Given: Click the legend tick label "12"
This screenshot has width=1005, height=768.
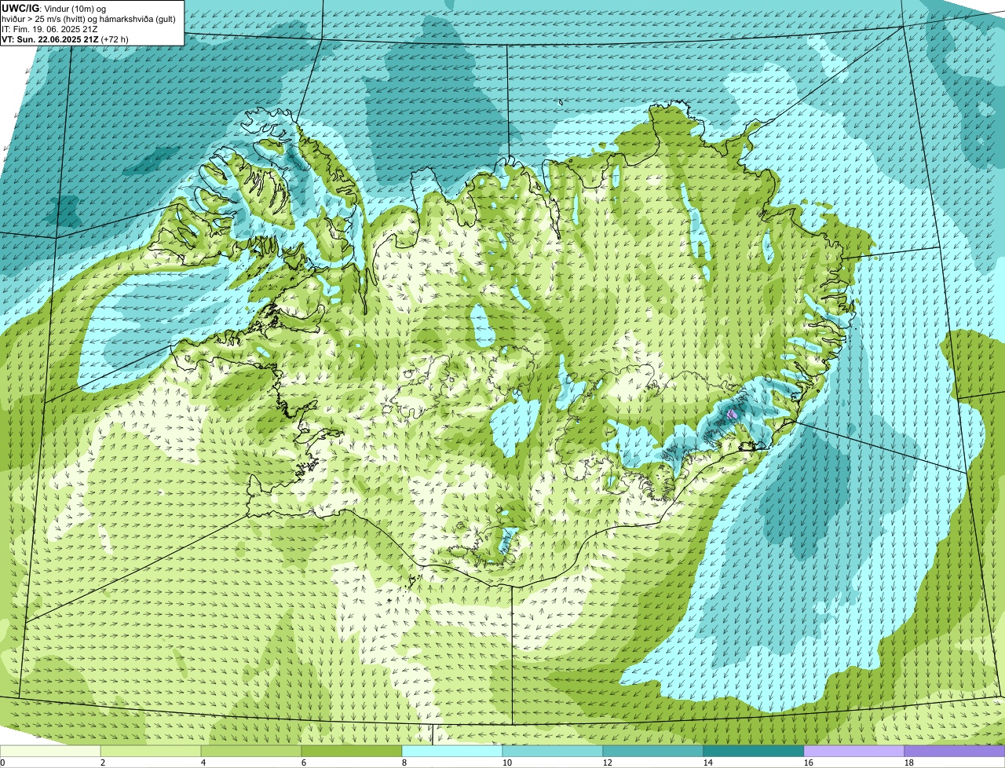Looking at the screenshot, I should tap(608, 763).
